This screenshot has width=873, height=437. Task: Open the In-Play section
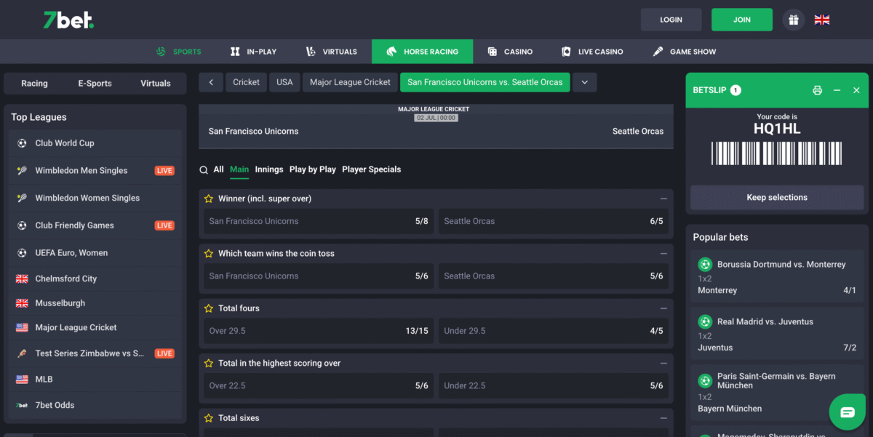click(253, 52)
